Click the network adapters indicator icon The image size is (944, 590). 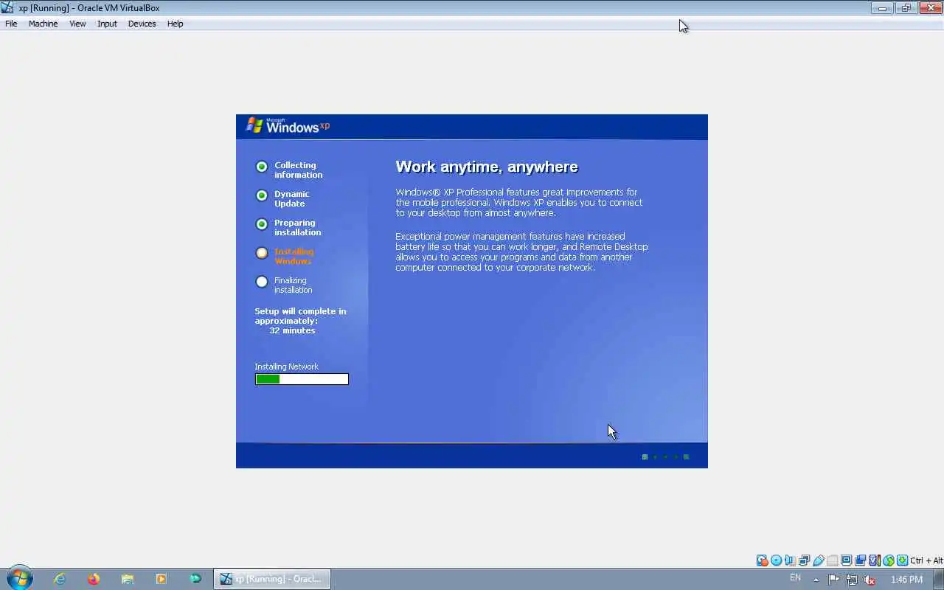(x=804, y=560)
